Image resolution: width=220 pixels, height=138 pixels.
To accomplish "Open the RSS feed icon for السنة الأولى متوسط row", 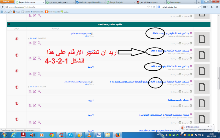I will click(x=30, y=43).
